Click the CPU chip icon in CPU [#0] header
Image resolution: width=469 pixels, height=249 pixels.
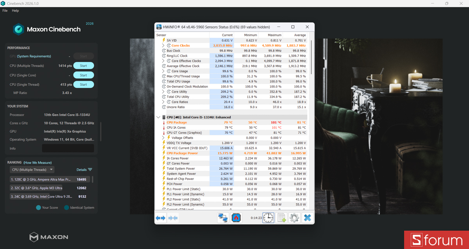click(164, 117)
